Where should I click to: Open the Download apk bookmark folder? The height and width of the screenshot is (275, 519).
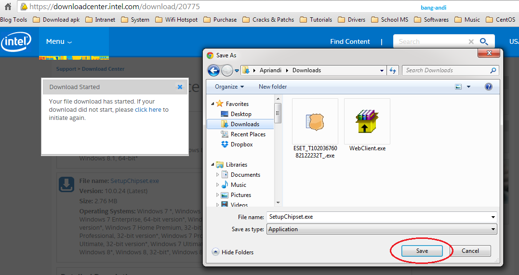click(x=56, y=20)
